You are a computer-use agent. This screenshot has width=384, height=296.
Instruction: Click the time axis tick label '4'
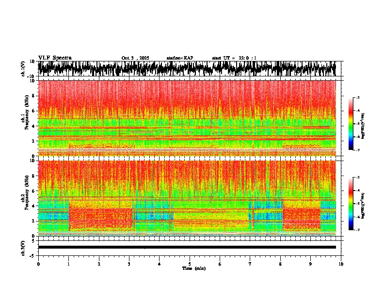160,264
